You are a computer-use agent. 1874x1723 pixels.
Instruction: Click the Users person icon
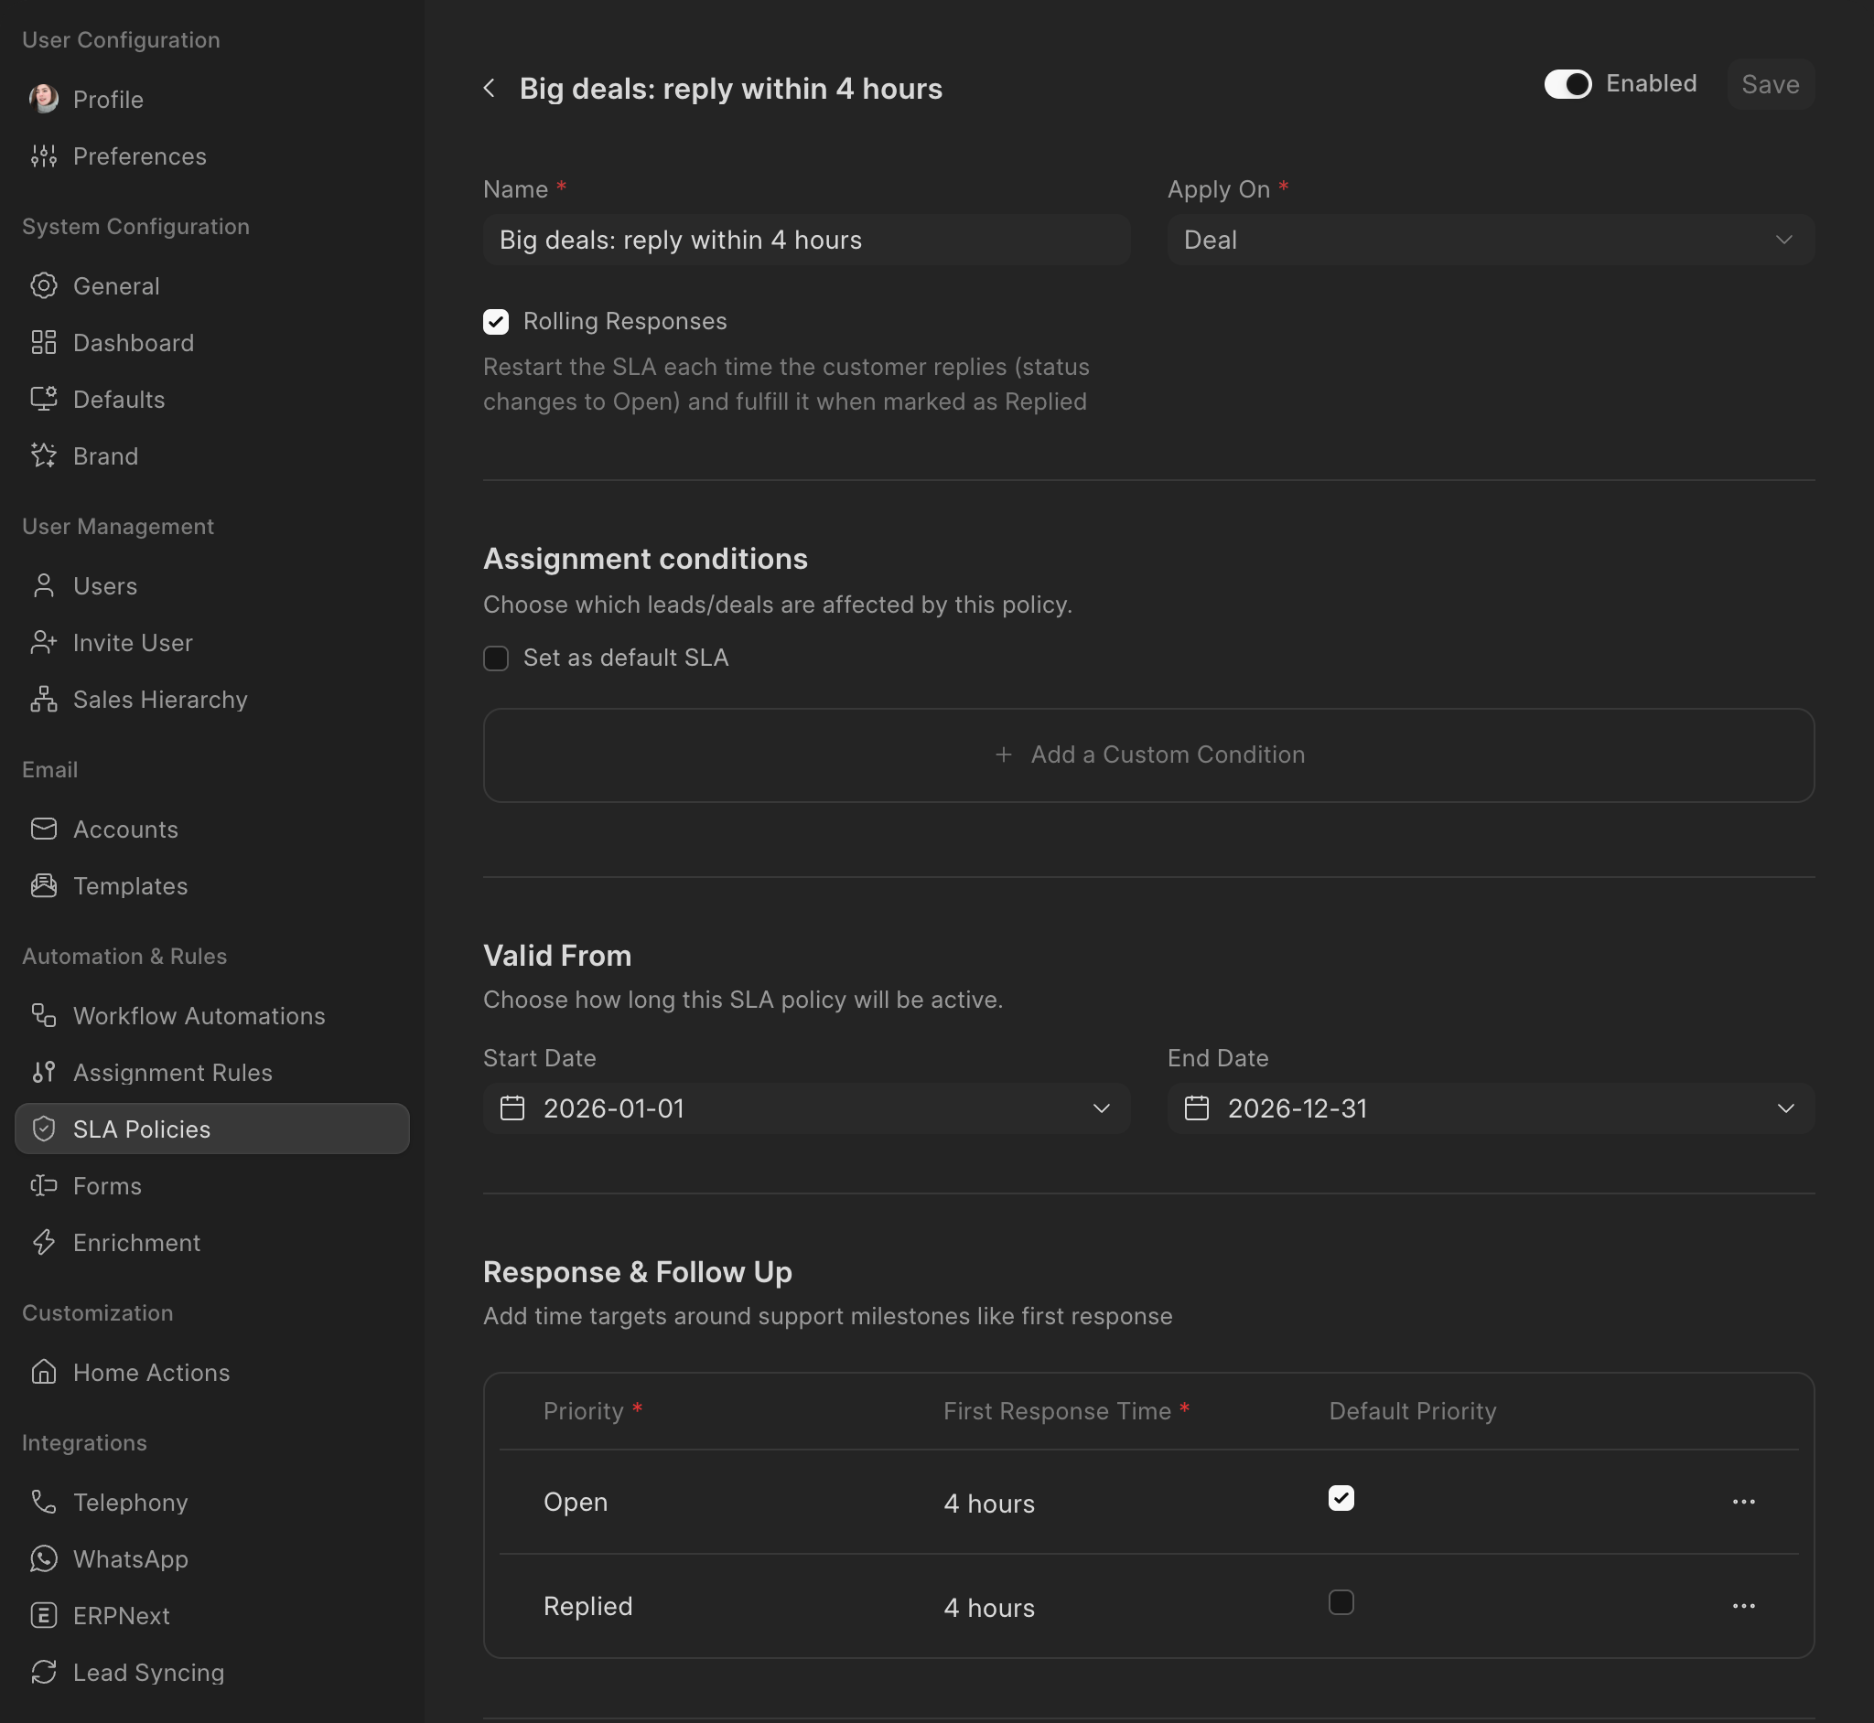[44, 585]
